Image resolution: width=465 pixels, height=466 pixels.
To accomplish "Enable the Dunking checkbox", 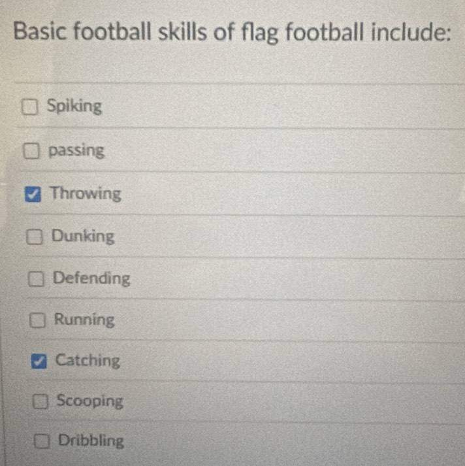I will 35,237.
